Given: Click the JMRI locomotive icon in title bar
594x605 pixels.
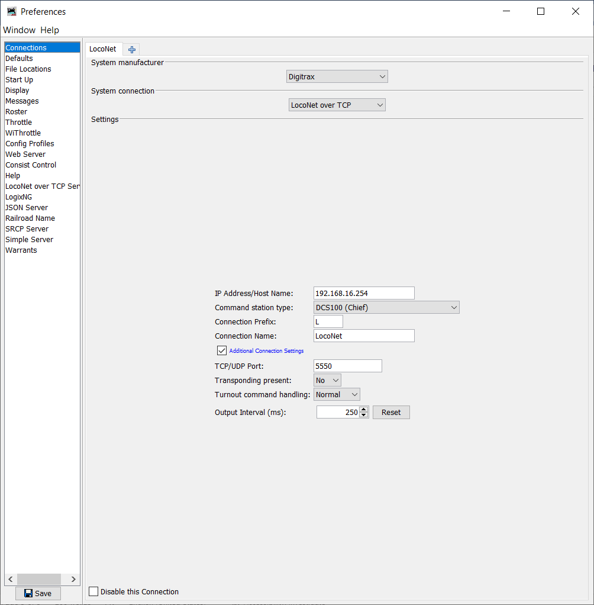Looking at the screenshot, I should 12,12.
